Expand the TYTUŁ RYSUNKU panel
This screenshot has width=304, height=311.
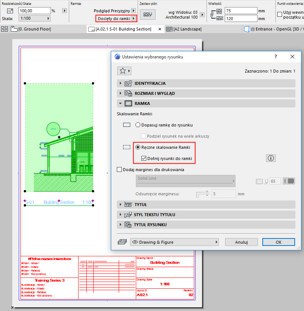tap(206, 225)
